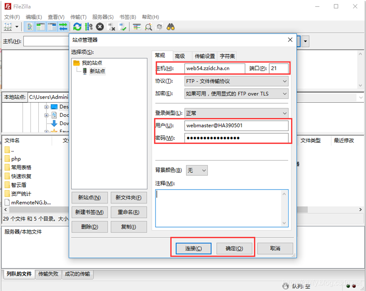
Task: Toggle directory comparison icon
Action: (x=148, y=27)
